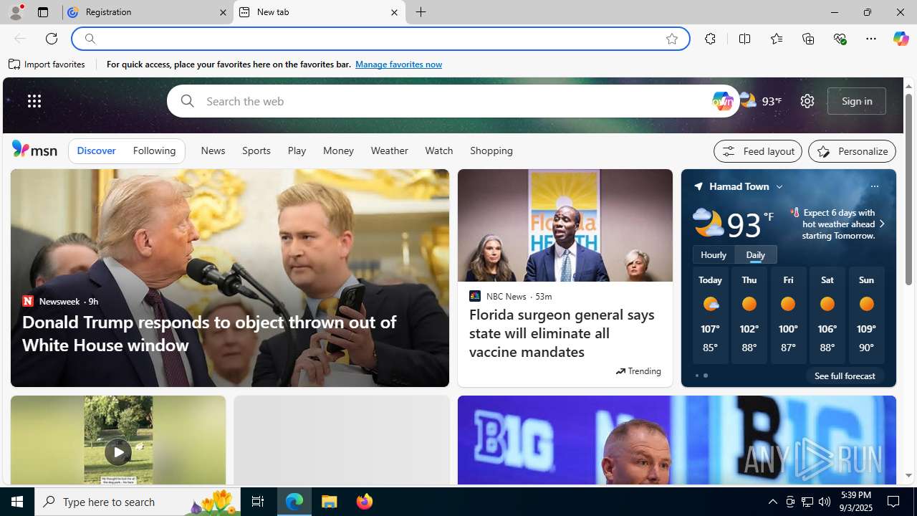Viewport: 917px width, 516px height.
Task: Open the Weather section
Action: (x=389, y=151)
